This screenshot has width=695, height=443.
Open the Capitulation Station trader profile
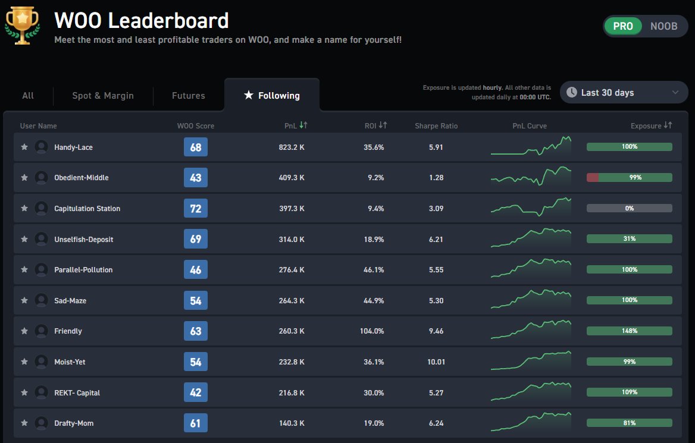click(87, 208)
